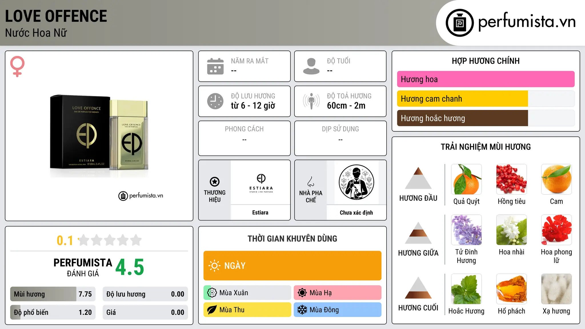Click the perfumista.vn bottle logo in header
Viewport: 585px width, 329px height.
tap(460, 23)
